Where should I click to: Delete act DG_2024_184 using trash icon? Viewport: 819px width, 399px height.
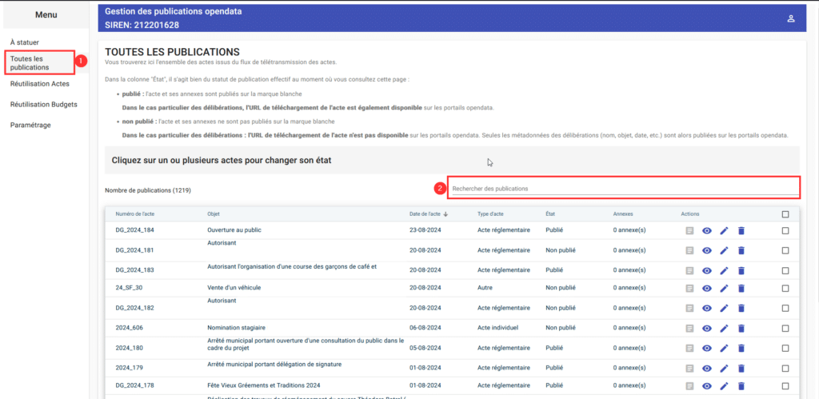point(741,230)
